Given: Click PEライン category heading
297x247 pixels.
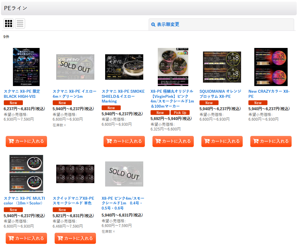Looking at the screenshot, I should (16, 8).
